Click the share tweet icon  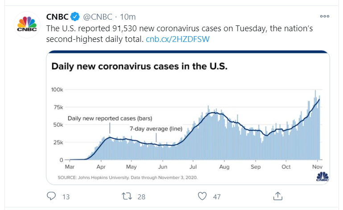[x=277, y=196]
